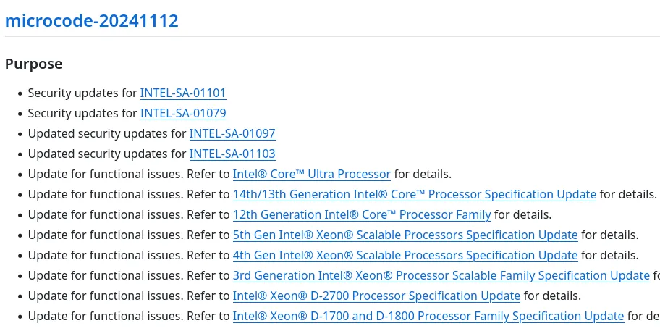The width and height of the screenshot is (660, 331).
Task: Open the INTEL-SA-01101 security advisory link
Action: pos(183,93)
